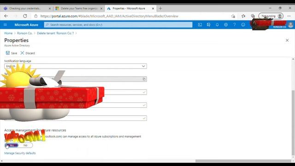Click the 'Azure Active Directory' subtitle
Image resolution: width=295 pixels, height=166 pixels.
pyautogui.click(x=17, y=46)
